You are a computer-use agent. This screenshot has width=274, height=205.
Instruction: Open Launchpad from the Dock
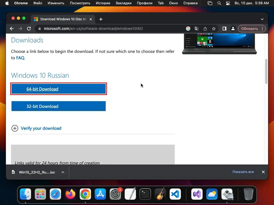point(40,194)
